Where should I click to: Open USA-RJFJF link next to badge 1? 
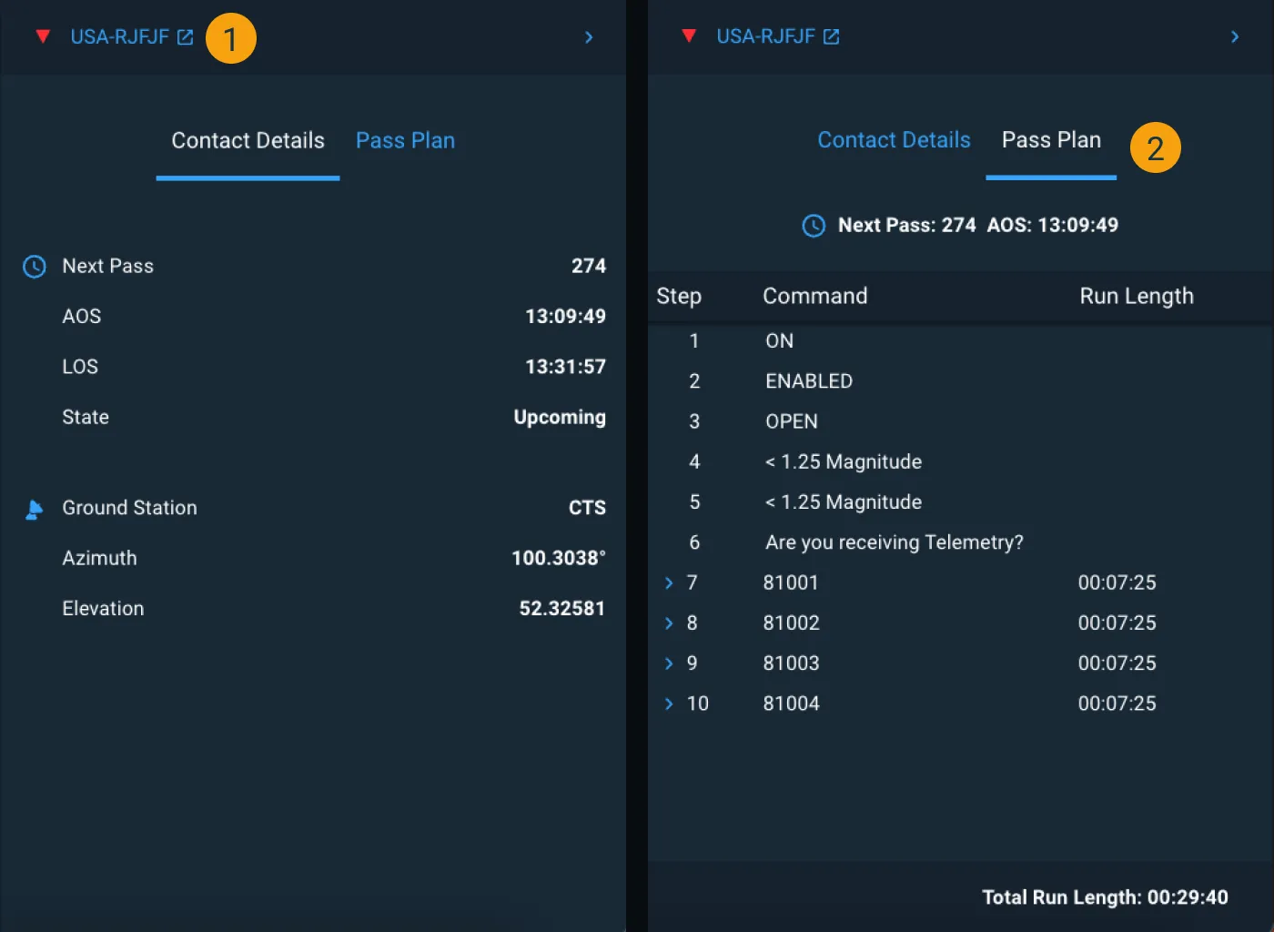pyautogui.click(x=119, y=37)
